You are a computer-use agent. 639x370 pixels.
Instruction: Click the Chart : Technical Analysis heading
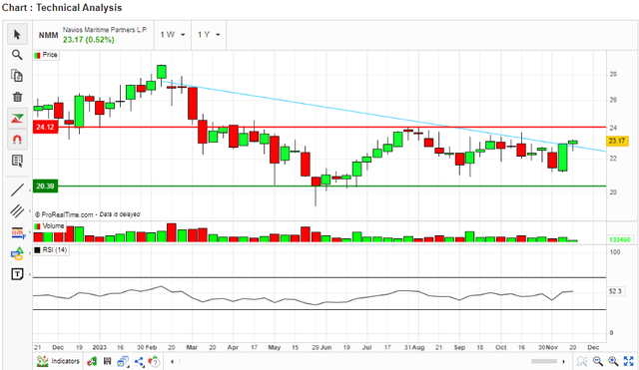(62, 7)
